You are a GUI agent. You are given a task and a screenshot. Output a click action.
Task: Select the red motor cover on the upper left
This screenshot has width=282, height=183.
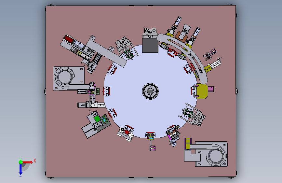[x=69, y=39]
